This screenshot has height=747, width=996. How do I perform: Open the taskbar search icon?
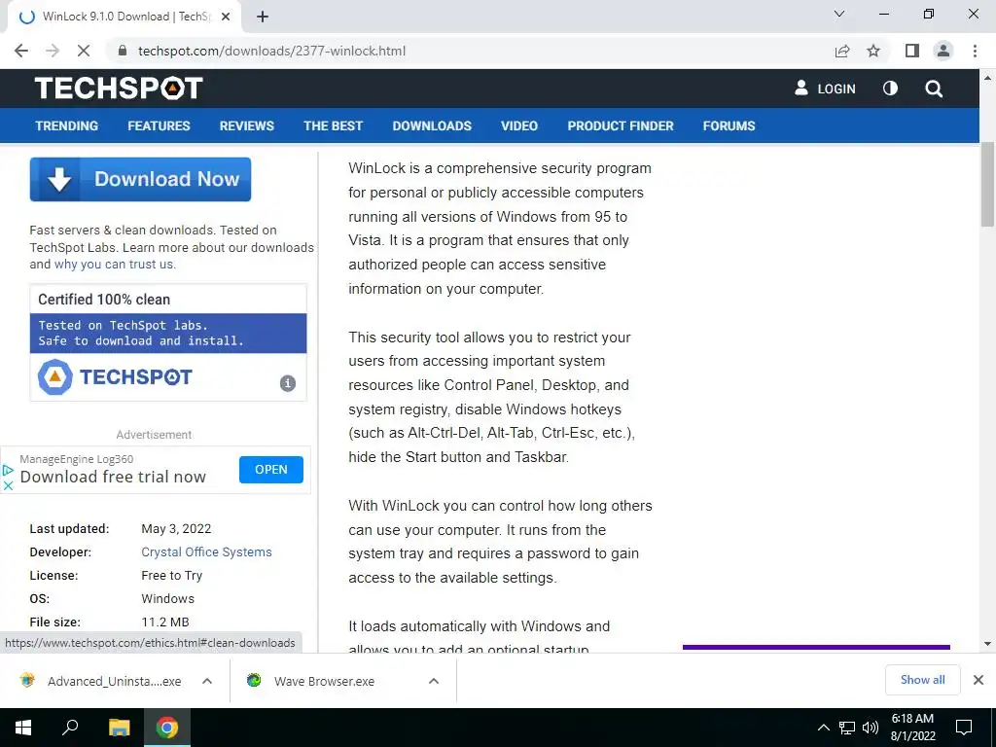tap(70, 728)
